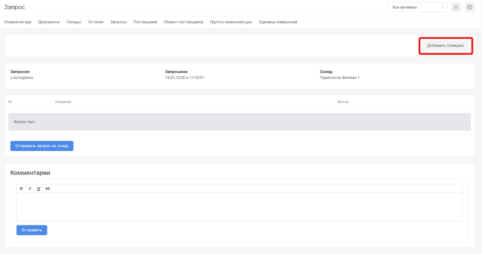Click the «Добавить позицию» button
Viewport: 482px width, 254px height.
click(445, 46)
